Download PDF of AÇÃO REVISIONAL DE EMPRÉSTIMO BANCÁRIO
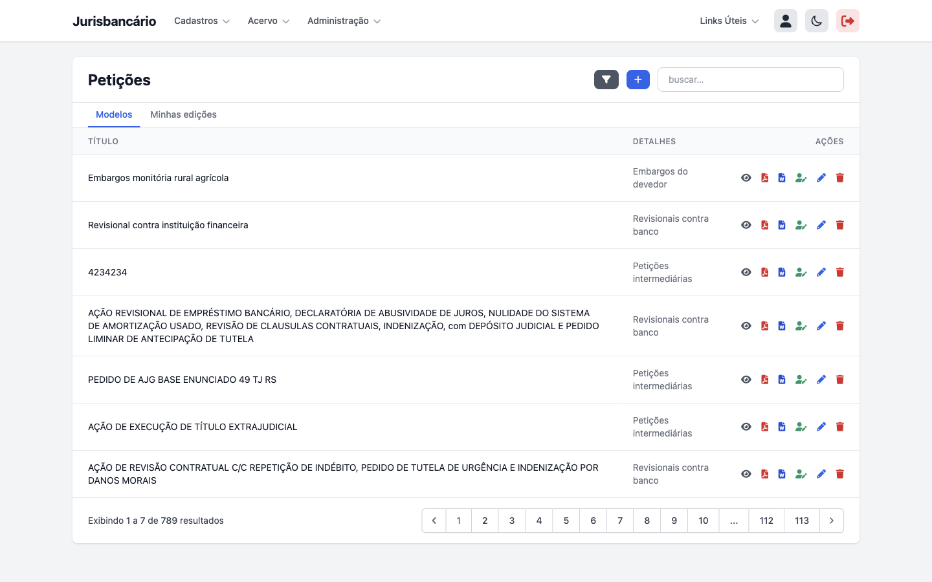Screen dimensions: 932x582 (x=765, y=326)
